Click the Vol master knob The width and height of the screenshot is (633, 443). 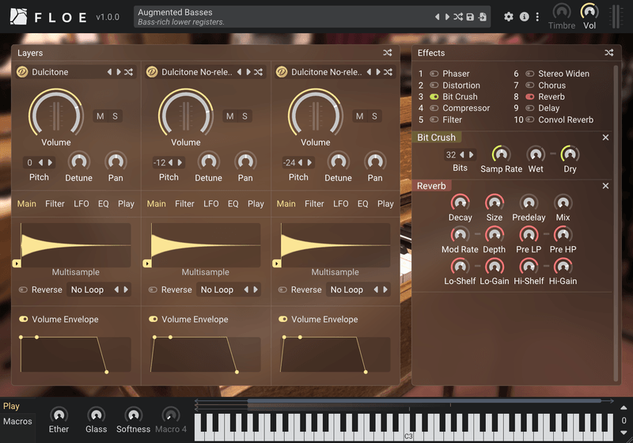point(589,11)
